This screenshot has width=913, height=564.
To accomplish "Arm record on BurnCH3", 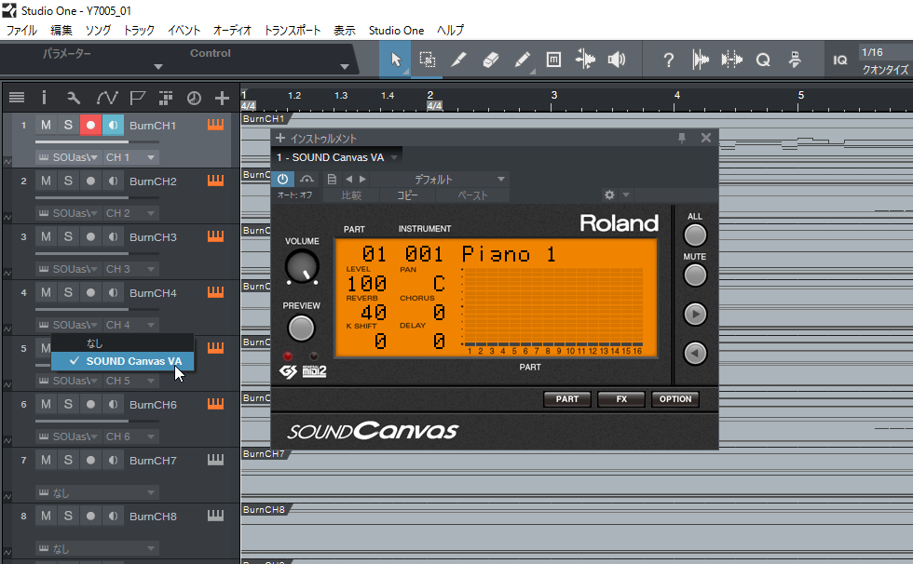I will coord(90,236).
